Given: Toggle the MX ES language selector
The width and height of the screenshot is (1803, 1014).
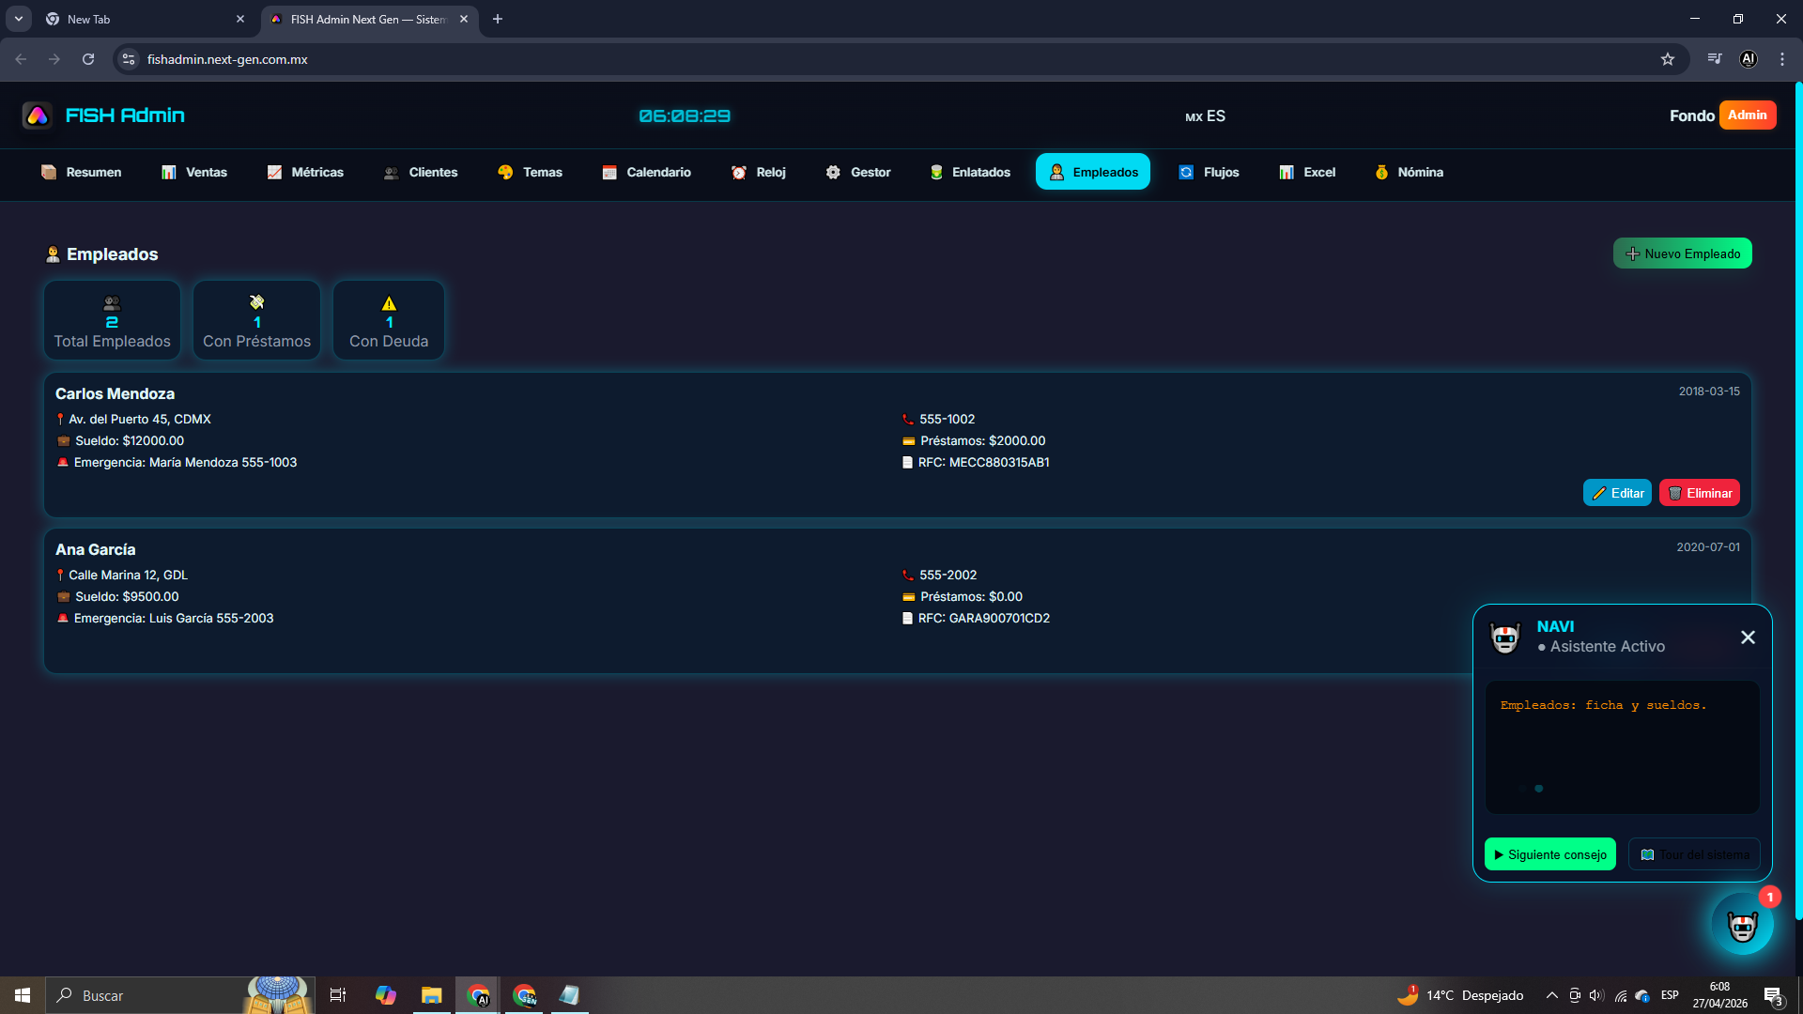Looking at the screenshot, I should click(x=1205, y=115).
